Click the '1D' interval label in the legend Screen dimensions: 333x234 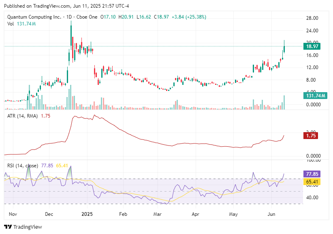pyautogui.click(x=69, y=17)
